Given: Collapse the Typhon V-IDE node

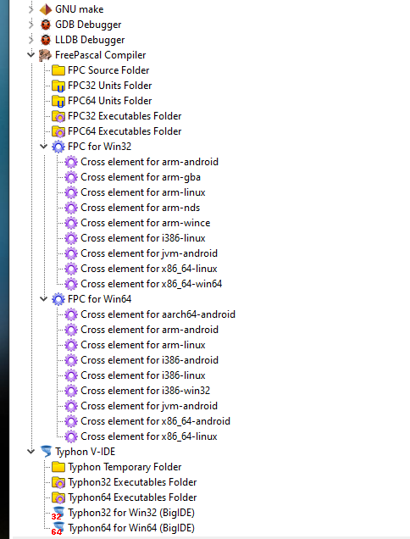Looking at the screenshot, I should coord(31,451).
